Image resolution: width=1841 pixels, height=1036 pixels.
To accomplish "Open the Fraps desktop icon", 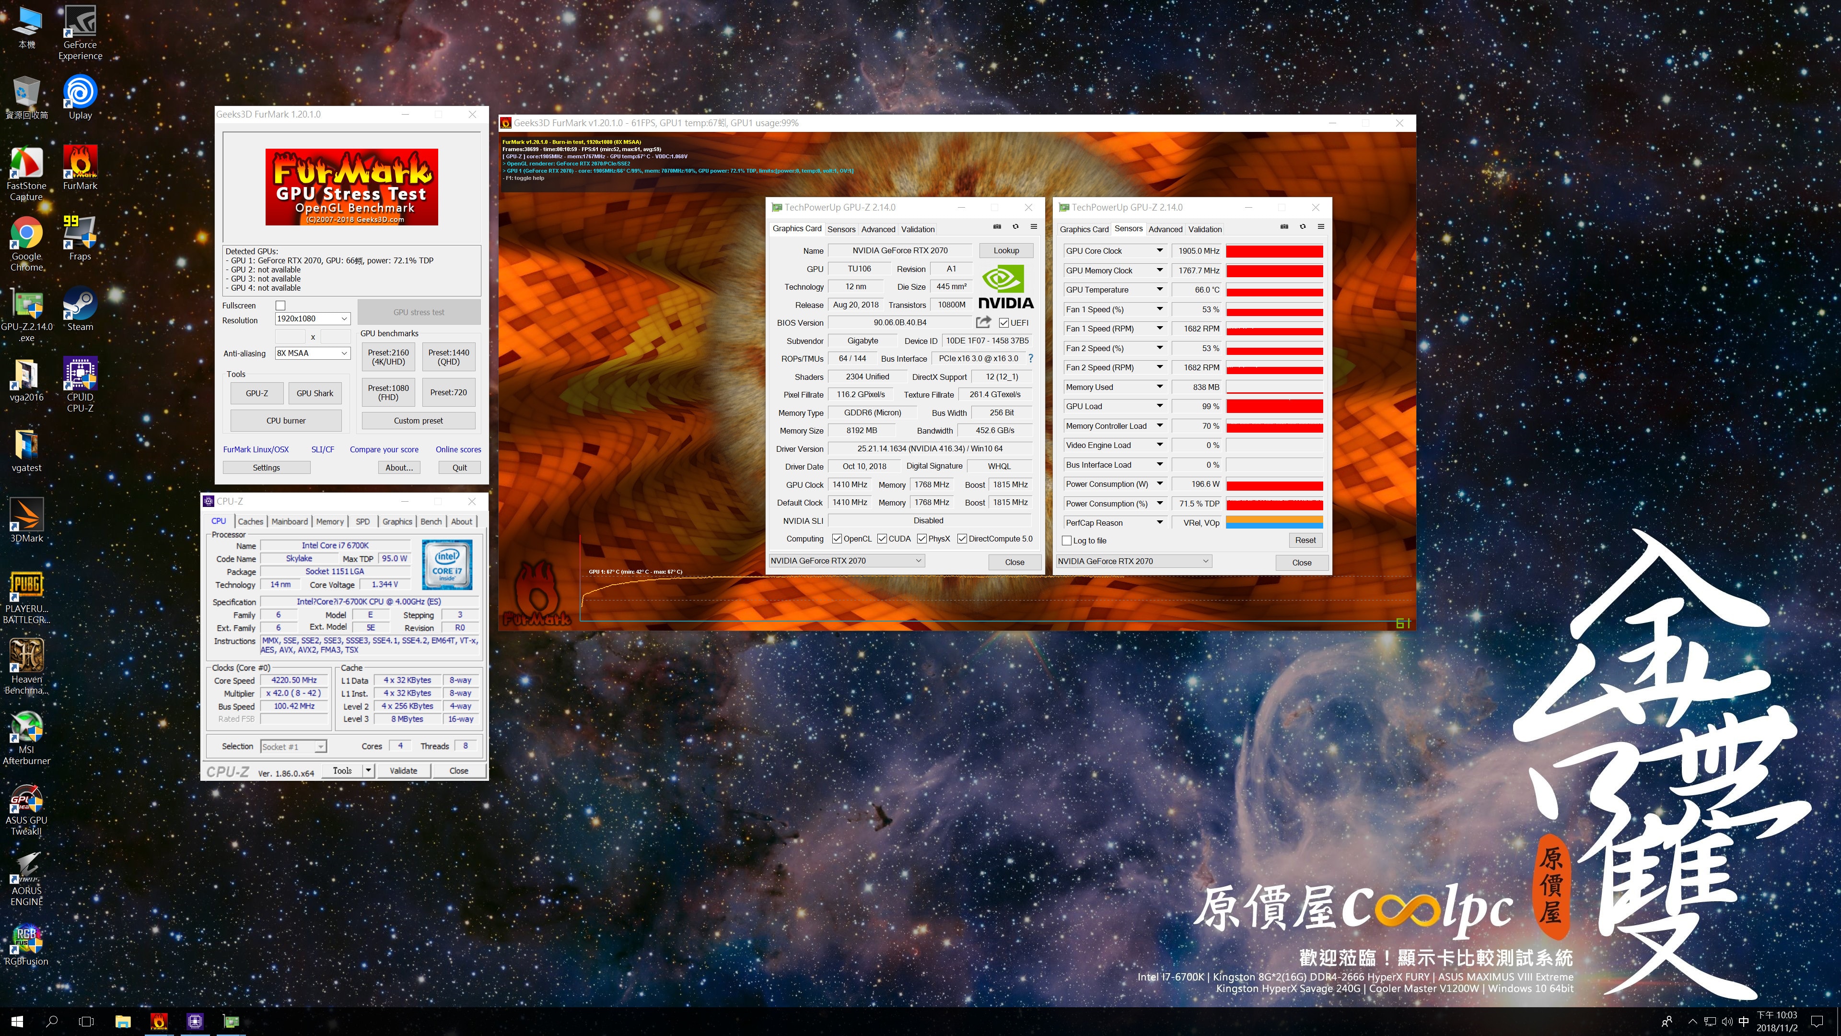I will click(x=80, y=238).
